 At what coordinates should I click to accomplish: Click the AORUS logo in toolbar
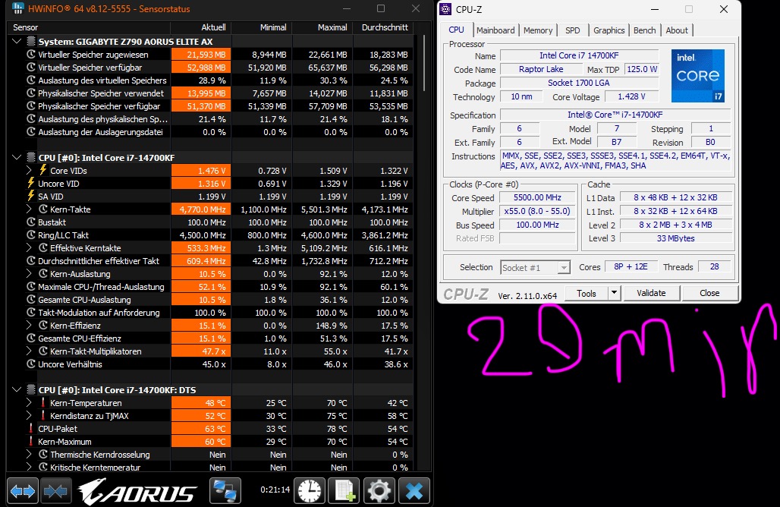tap(138, 492)
